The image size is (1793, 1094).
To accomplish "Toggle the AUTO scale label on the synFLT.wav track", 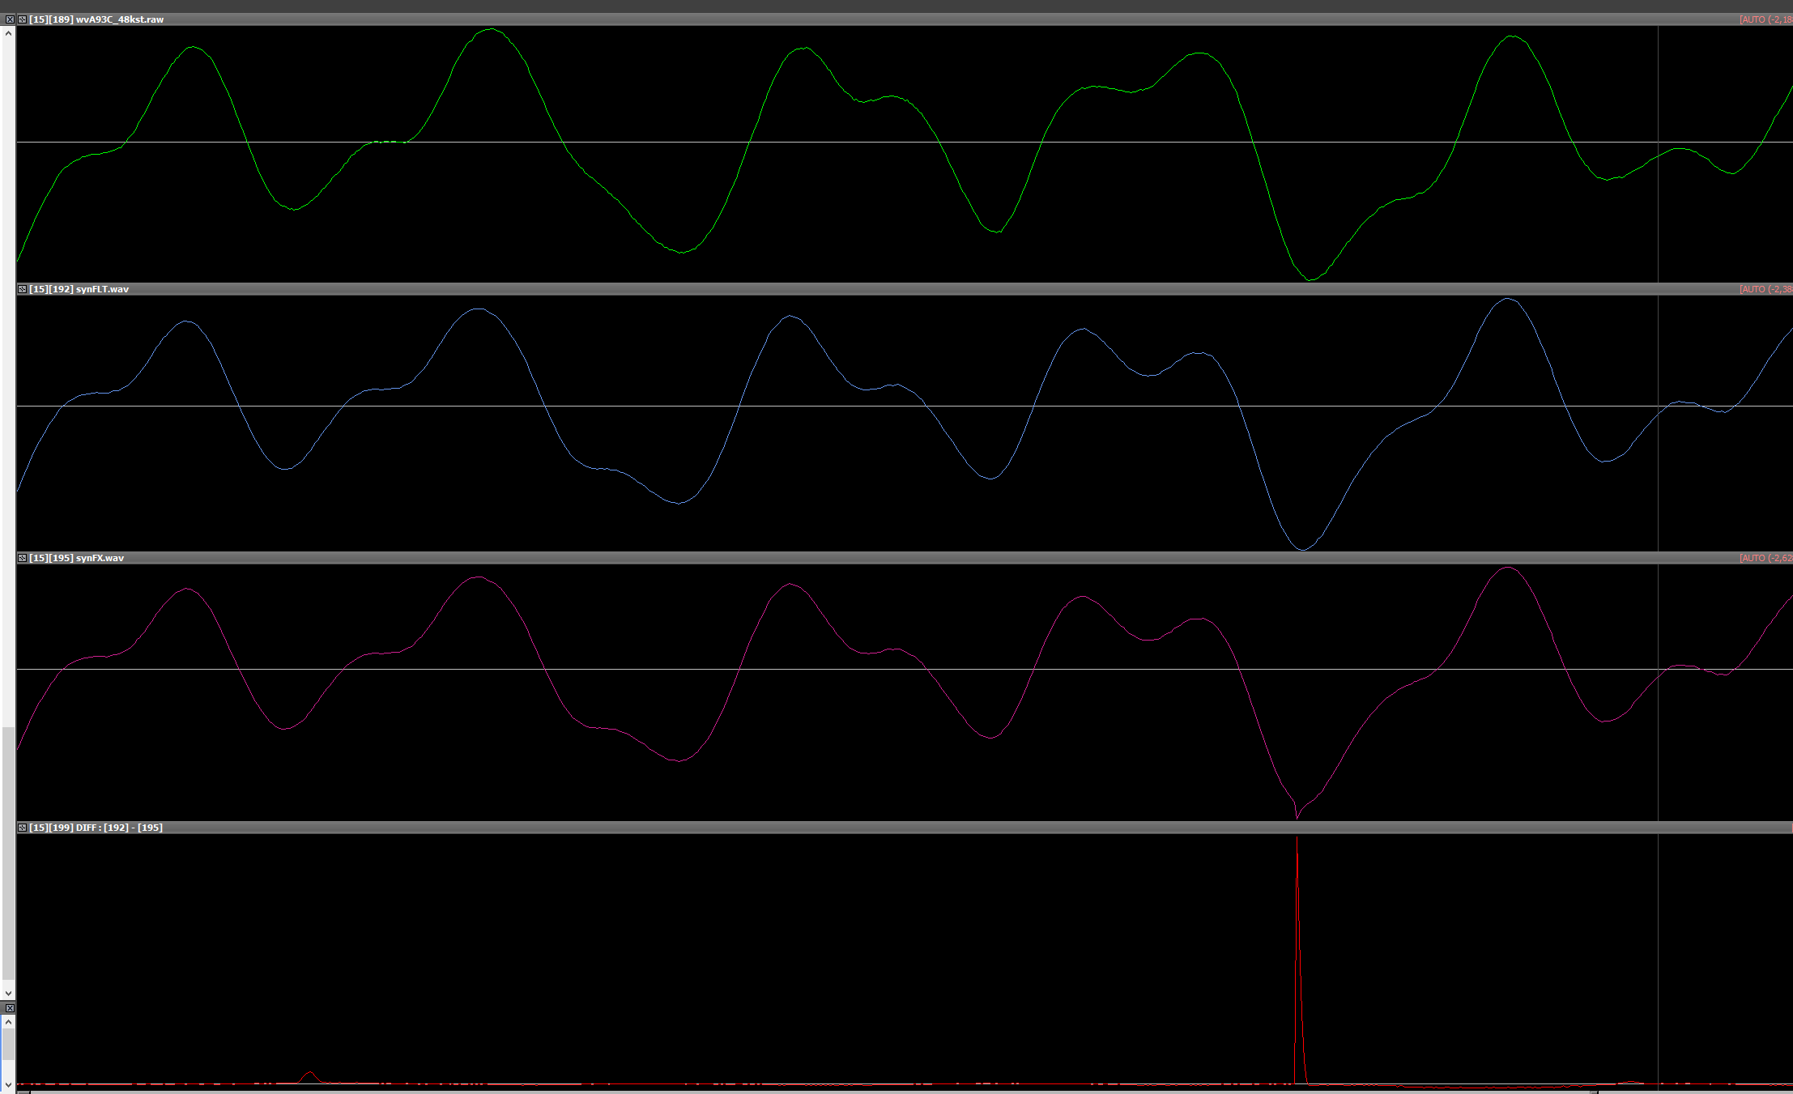I will coord(1765,289).
